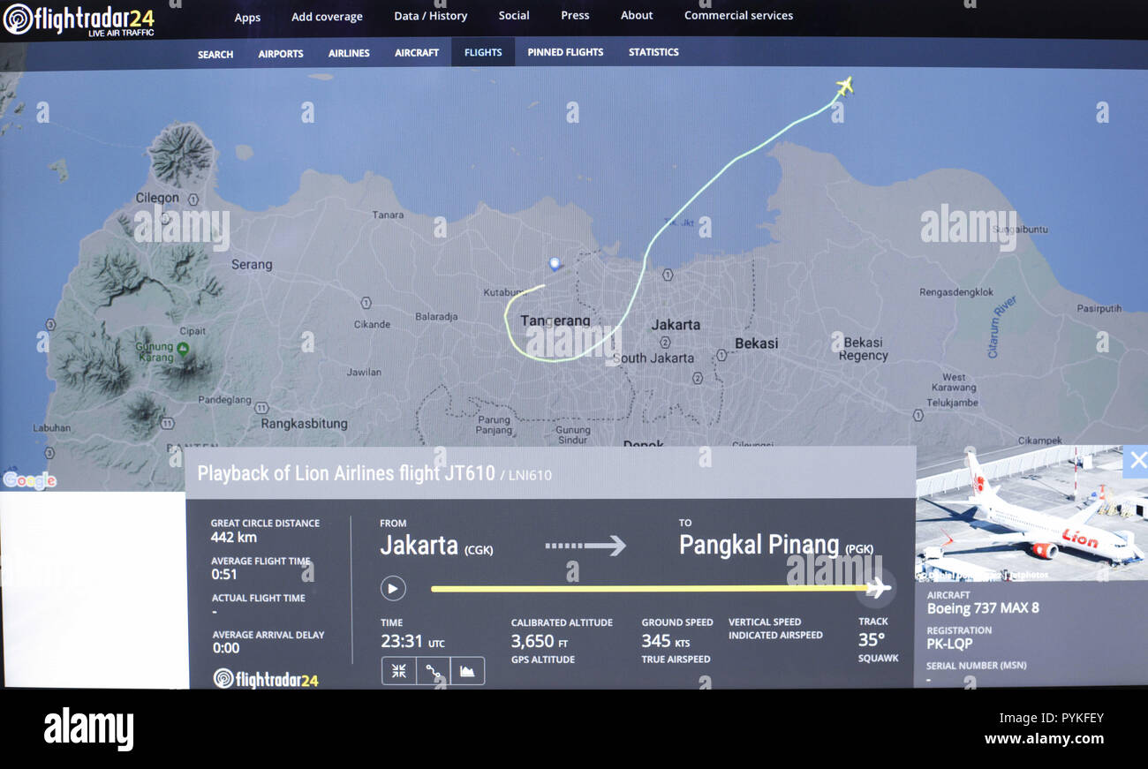Click the Bekasi label on map

757,343
